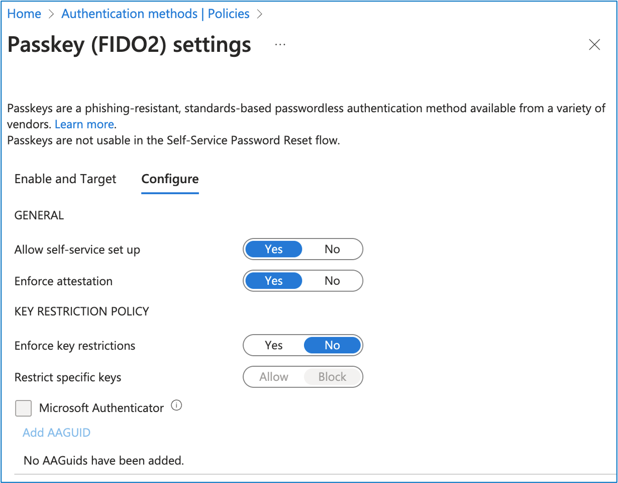The image size is (618, 483).
Task: Close the Passkey (FIDO2) settings pane
Action: click(594, 45)
